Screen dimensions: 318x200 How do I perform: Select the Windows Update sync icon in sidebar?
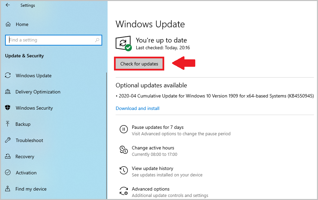(x=8, y=76)
